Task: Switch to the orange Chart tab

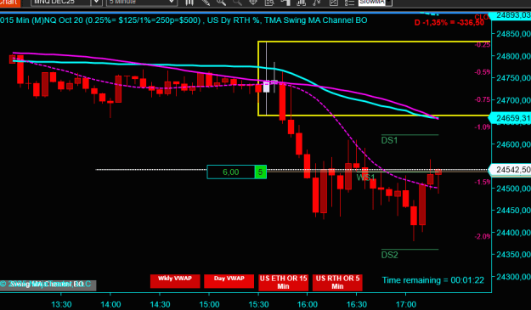Action: tap(10, 3)
